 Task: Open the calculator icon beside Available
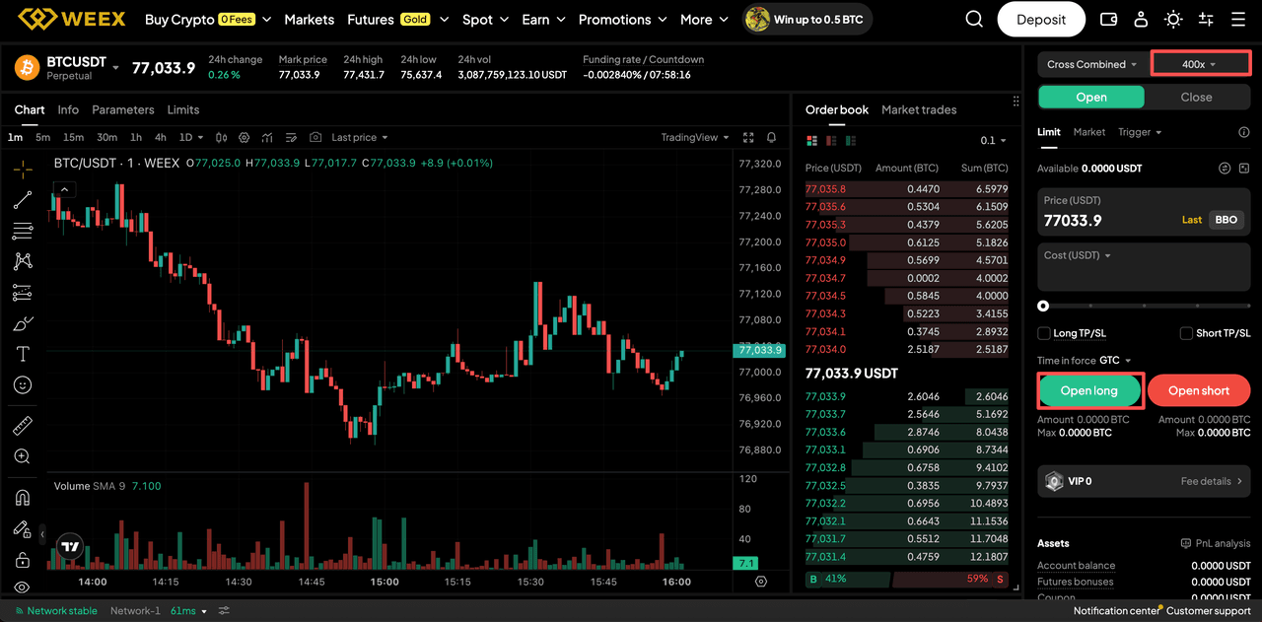(x=1244, y=169)
